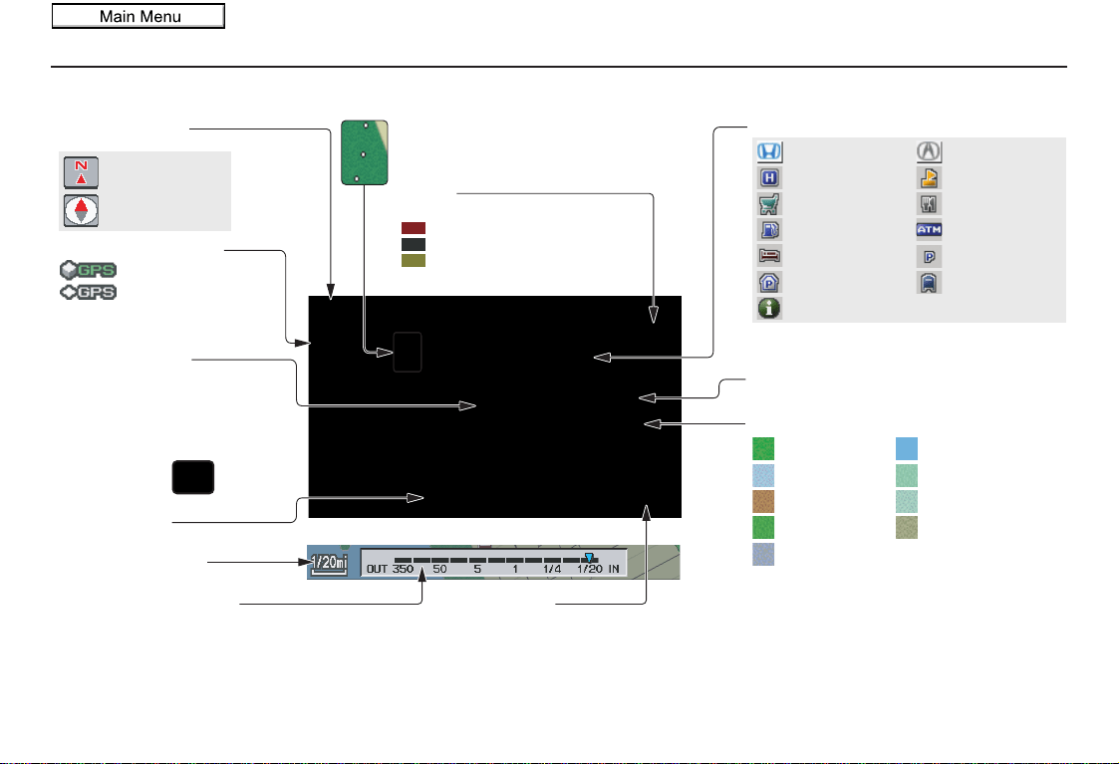This screenshot has height=764, width=1119.
Task: Click the golf course flag icon
Action: 929,177
